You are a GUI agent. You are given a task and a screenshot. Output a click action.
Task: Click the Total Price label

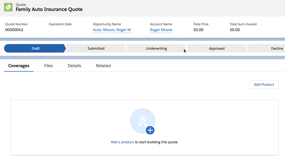coord(201,24)
